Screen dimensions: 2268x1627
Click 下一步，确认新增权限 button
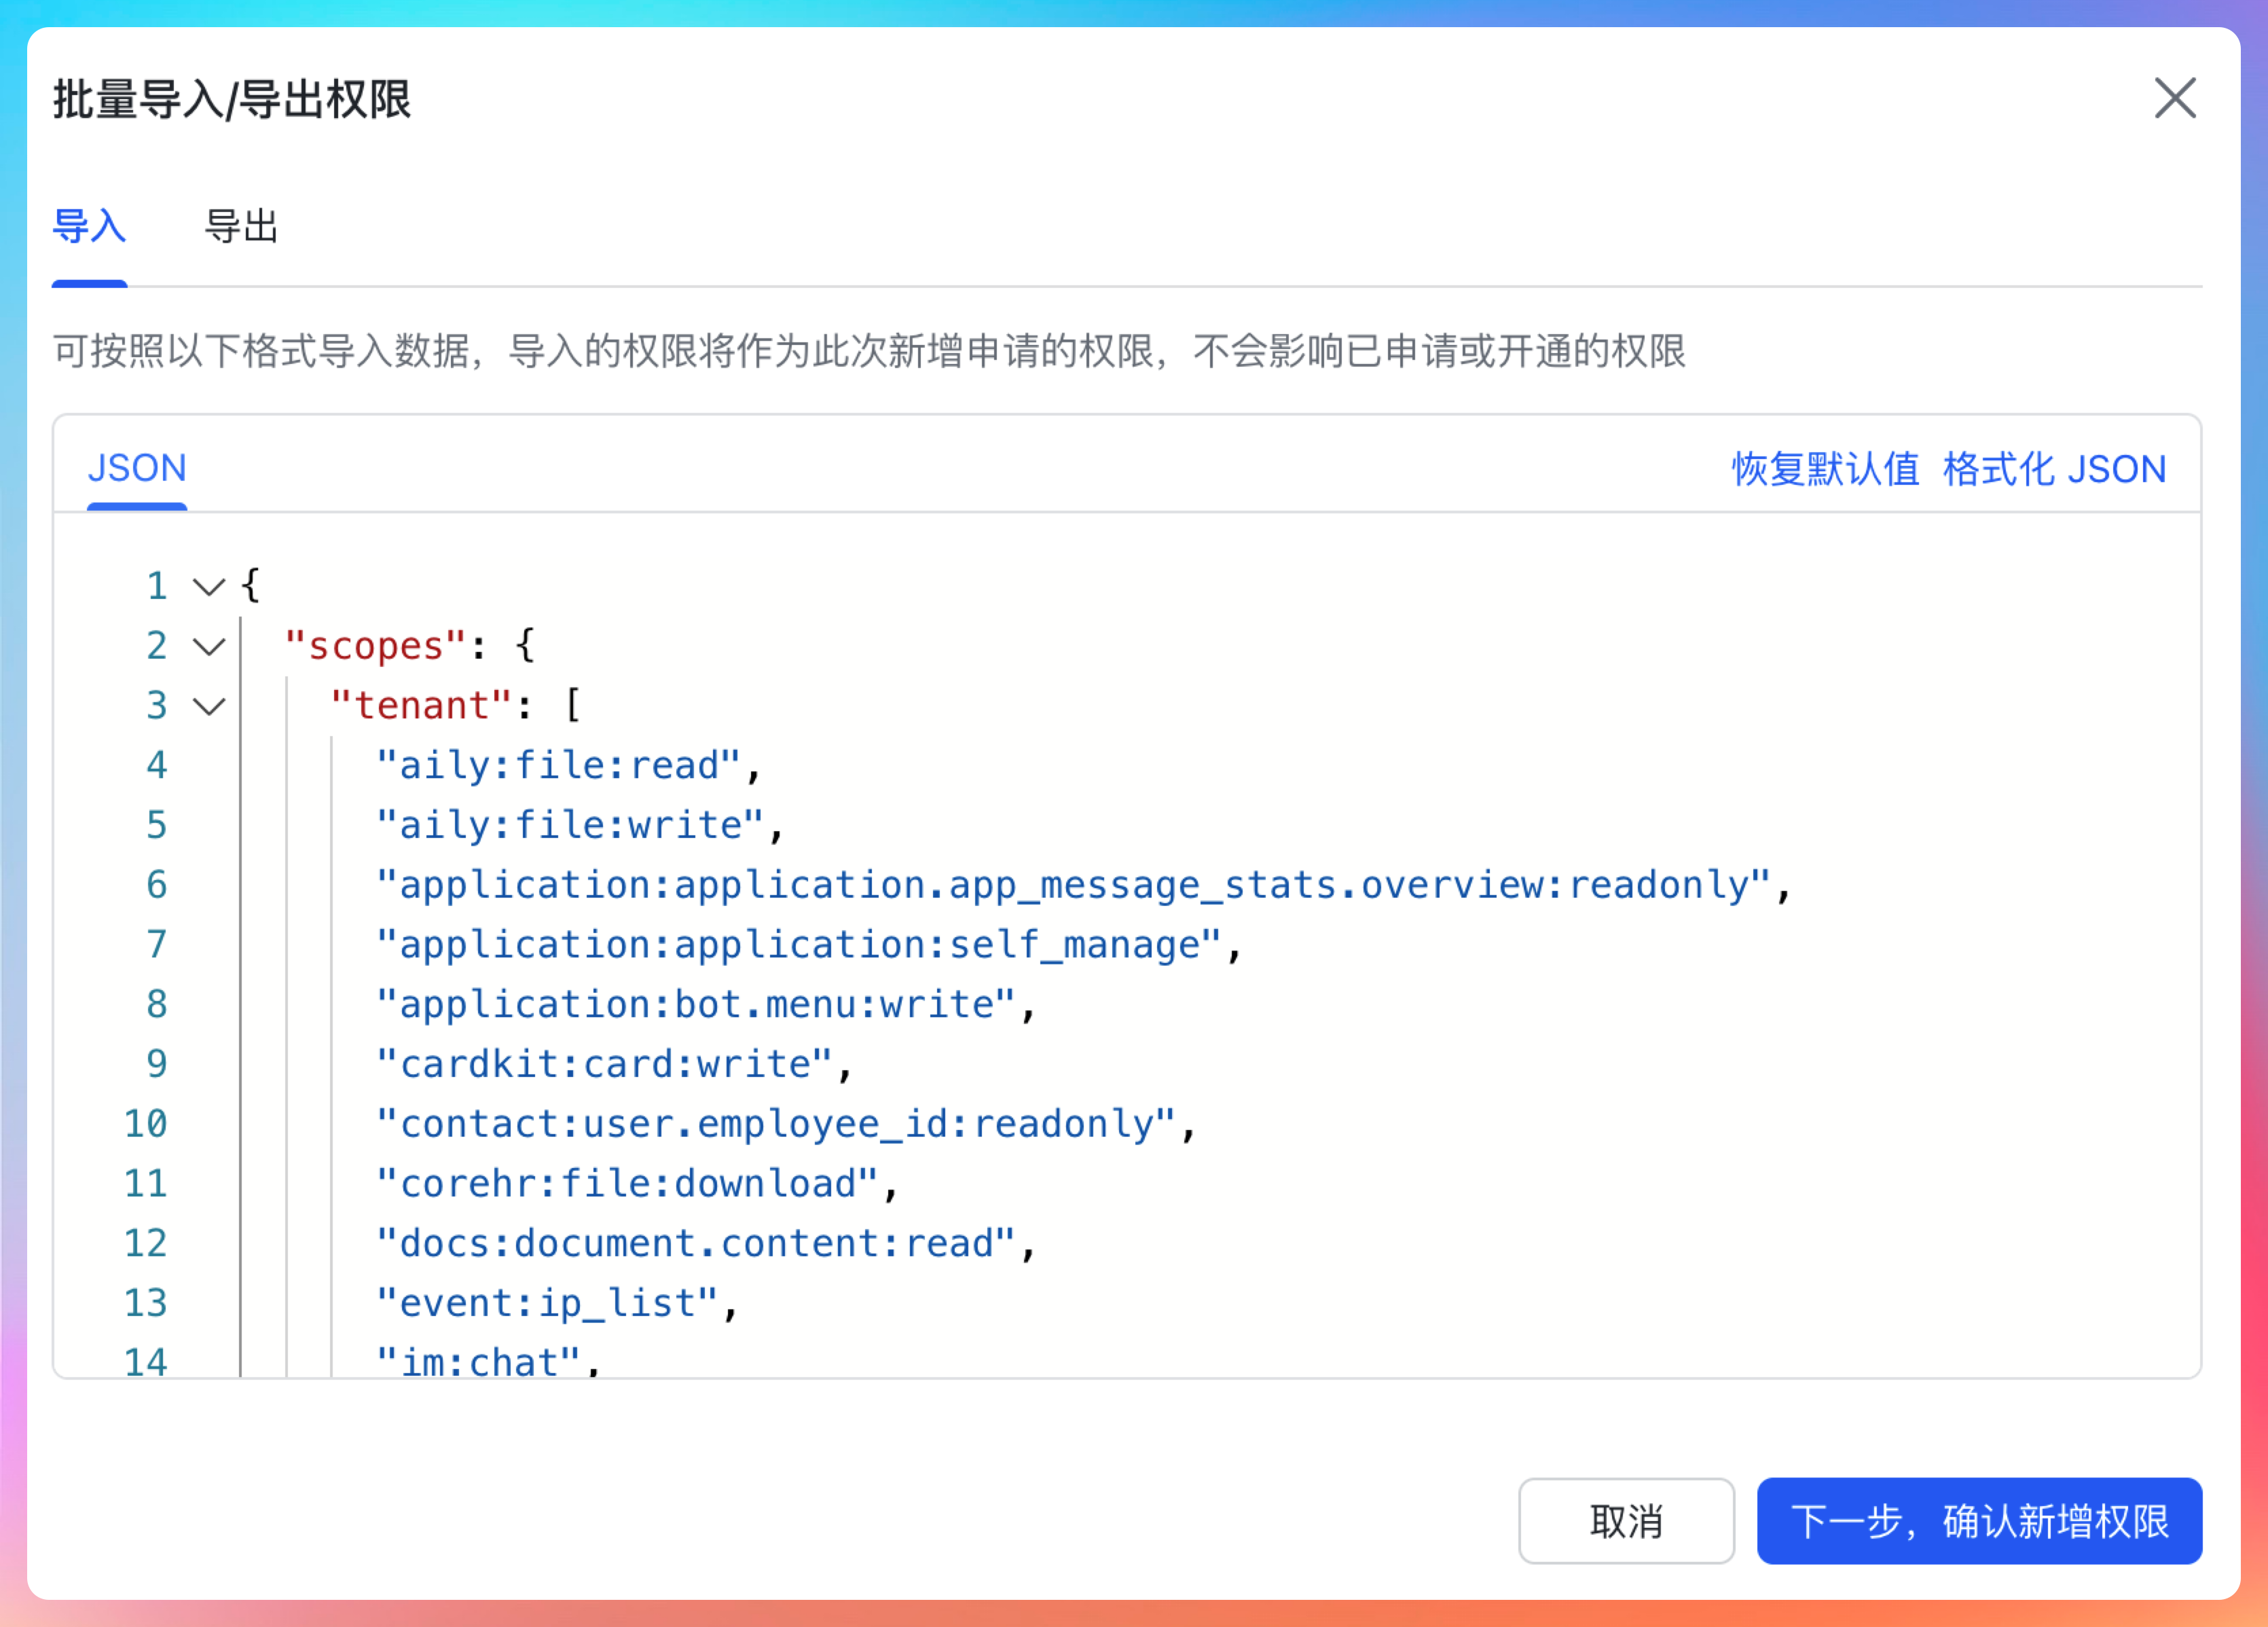(1978, 1520)
